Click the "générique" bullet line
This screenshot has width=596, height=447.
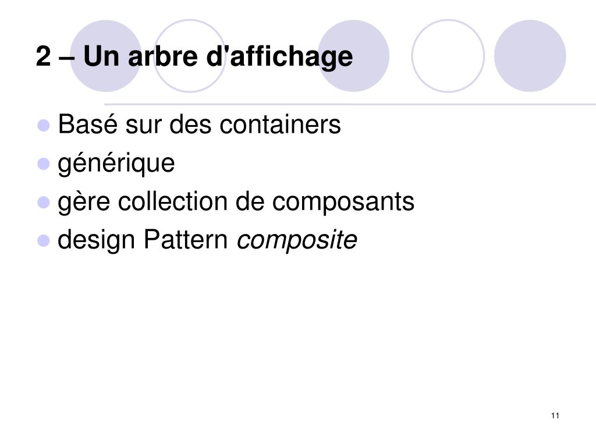(x=116, y=164)
